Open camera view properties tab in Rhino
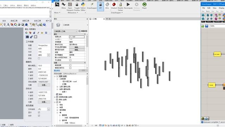The width and height of the screenshot is (225, 127). point(27,37)
